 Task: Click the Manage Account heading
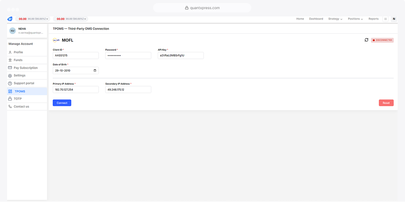[x=21, y=44]
